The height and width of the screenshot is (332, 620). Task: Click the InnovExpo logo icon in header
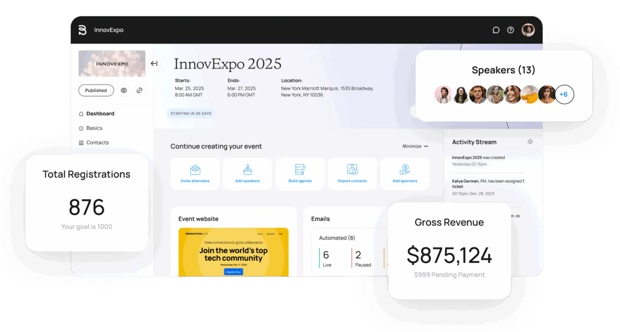[x=82, y=30]
